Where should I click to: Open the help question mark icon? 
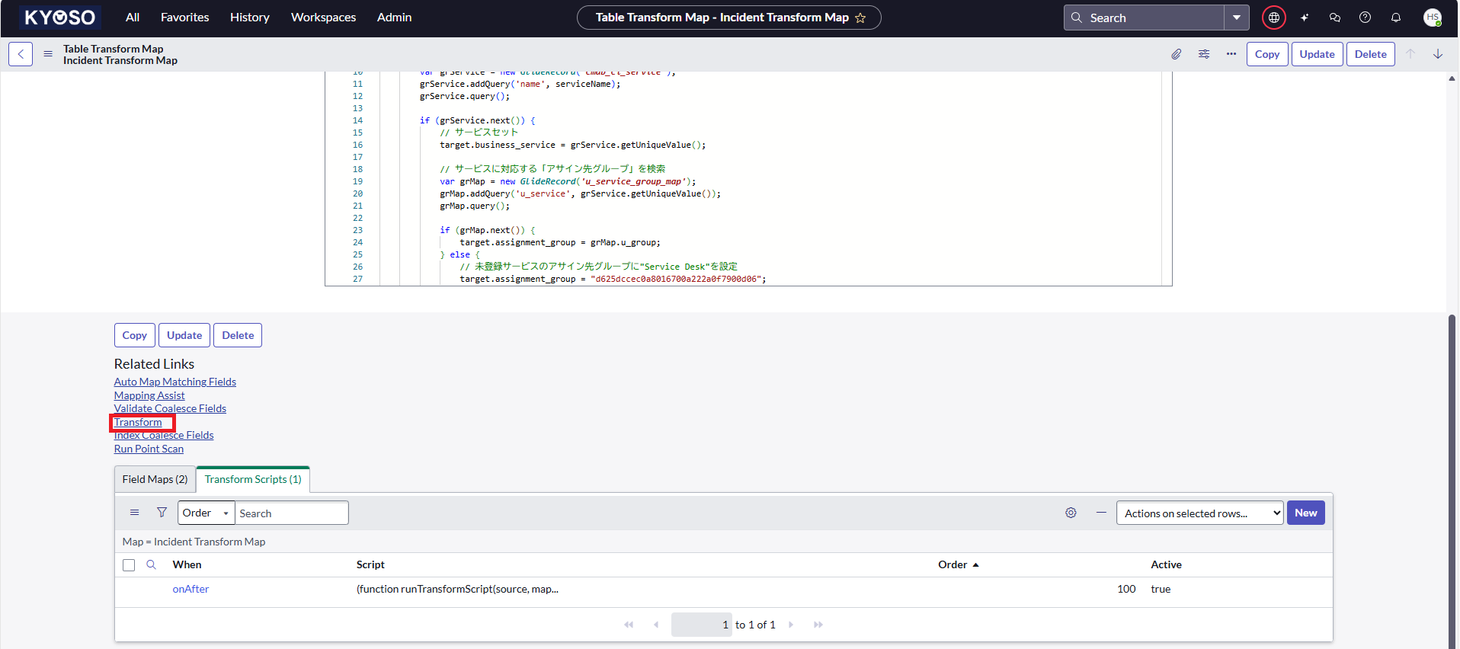click(x=1366, y=18)
